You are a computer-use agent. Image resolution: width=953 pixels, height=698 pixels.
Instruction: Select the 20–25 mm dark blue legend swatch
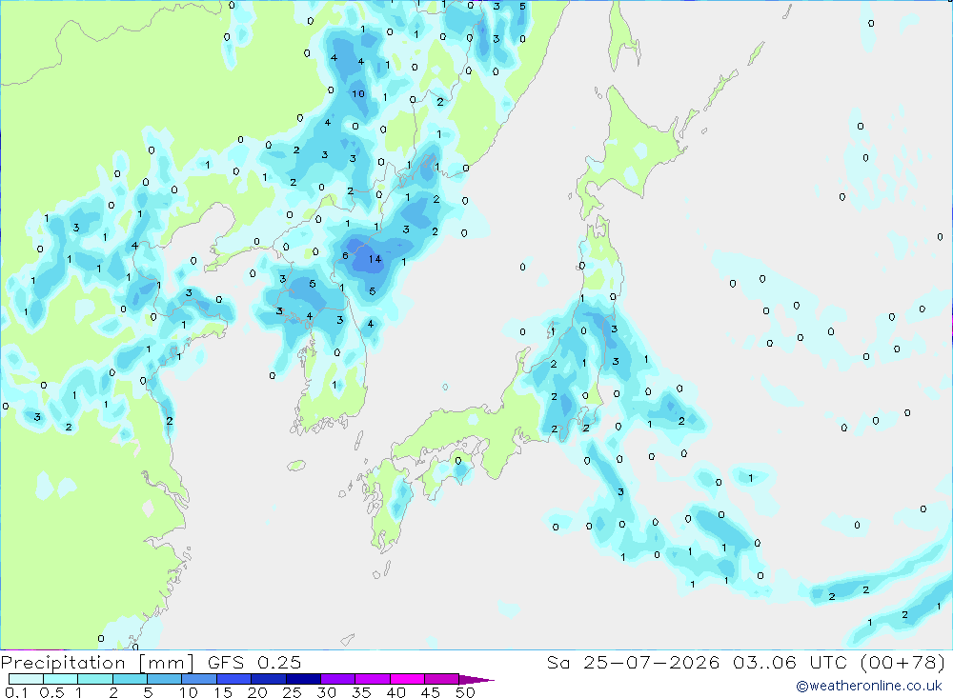tap(269, 679)
